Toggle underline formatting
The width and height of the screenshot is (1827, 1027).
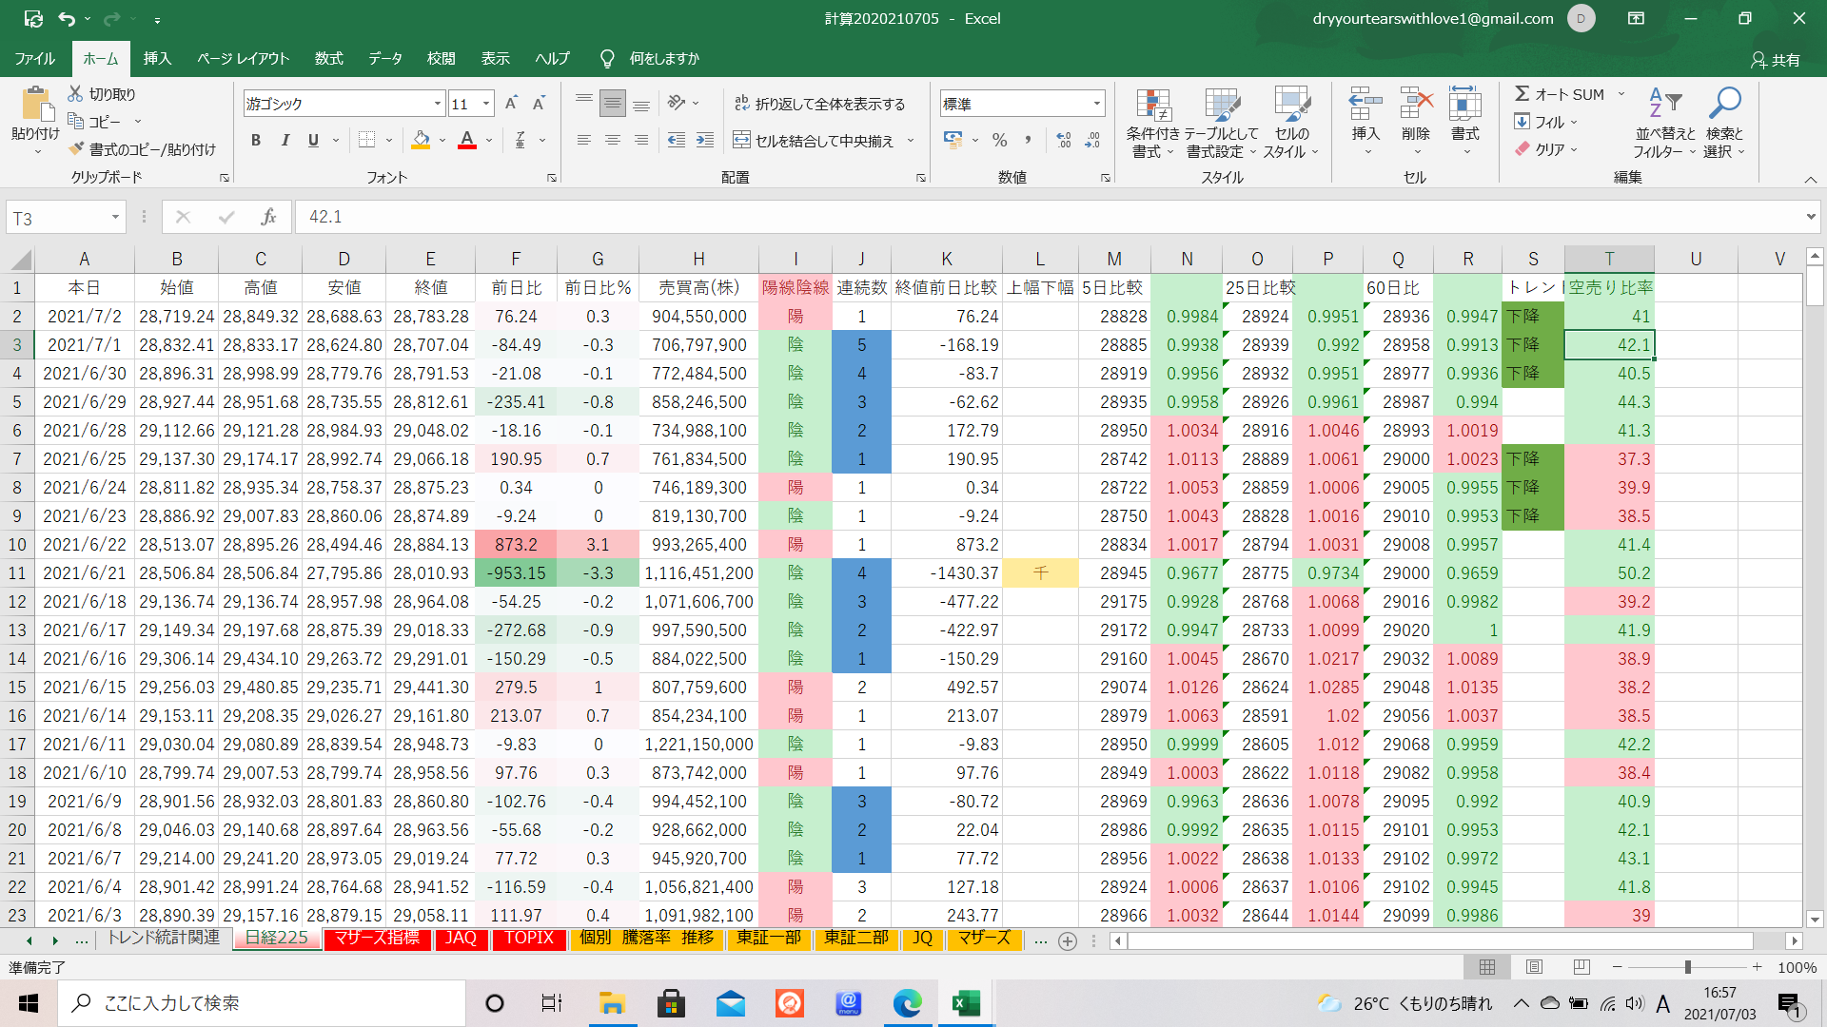pos(313,141)
